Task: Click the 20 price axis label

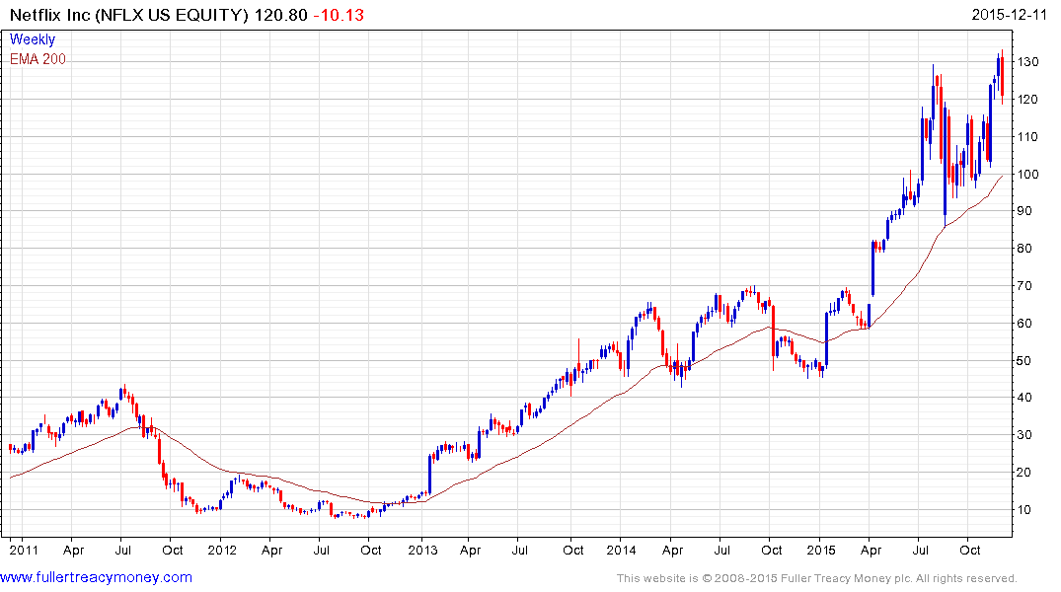Action: [x=1024, y=473]
